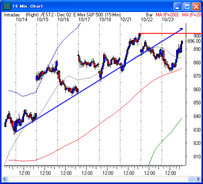Click the scroll right arrow at bottom
This screenshot has width=203, height=184.
(198, 179)
